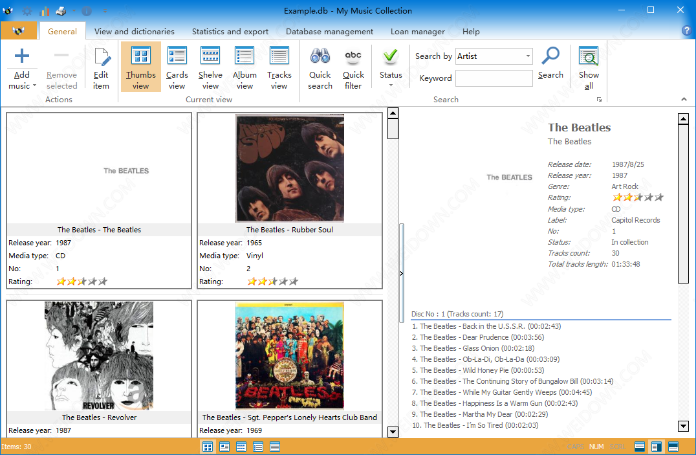Image resolution: width=696 pixels, height=455 pixels.
Task: Click status bar Cards view icon
Action: [x=224, y=447]
